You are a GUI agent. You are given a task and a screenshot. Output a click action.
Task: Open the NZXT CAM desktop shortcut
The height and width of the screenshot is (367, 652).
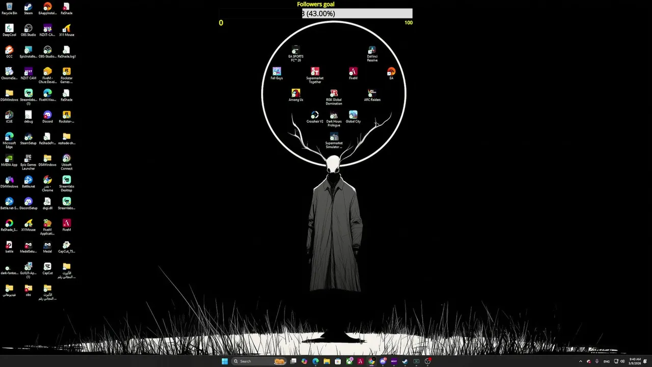tap(29, 74)
